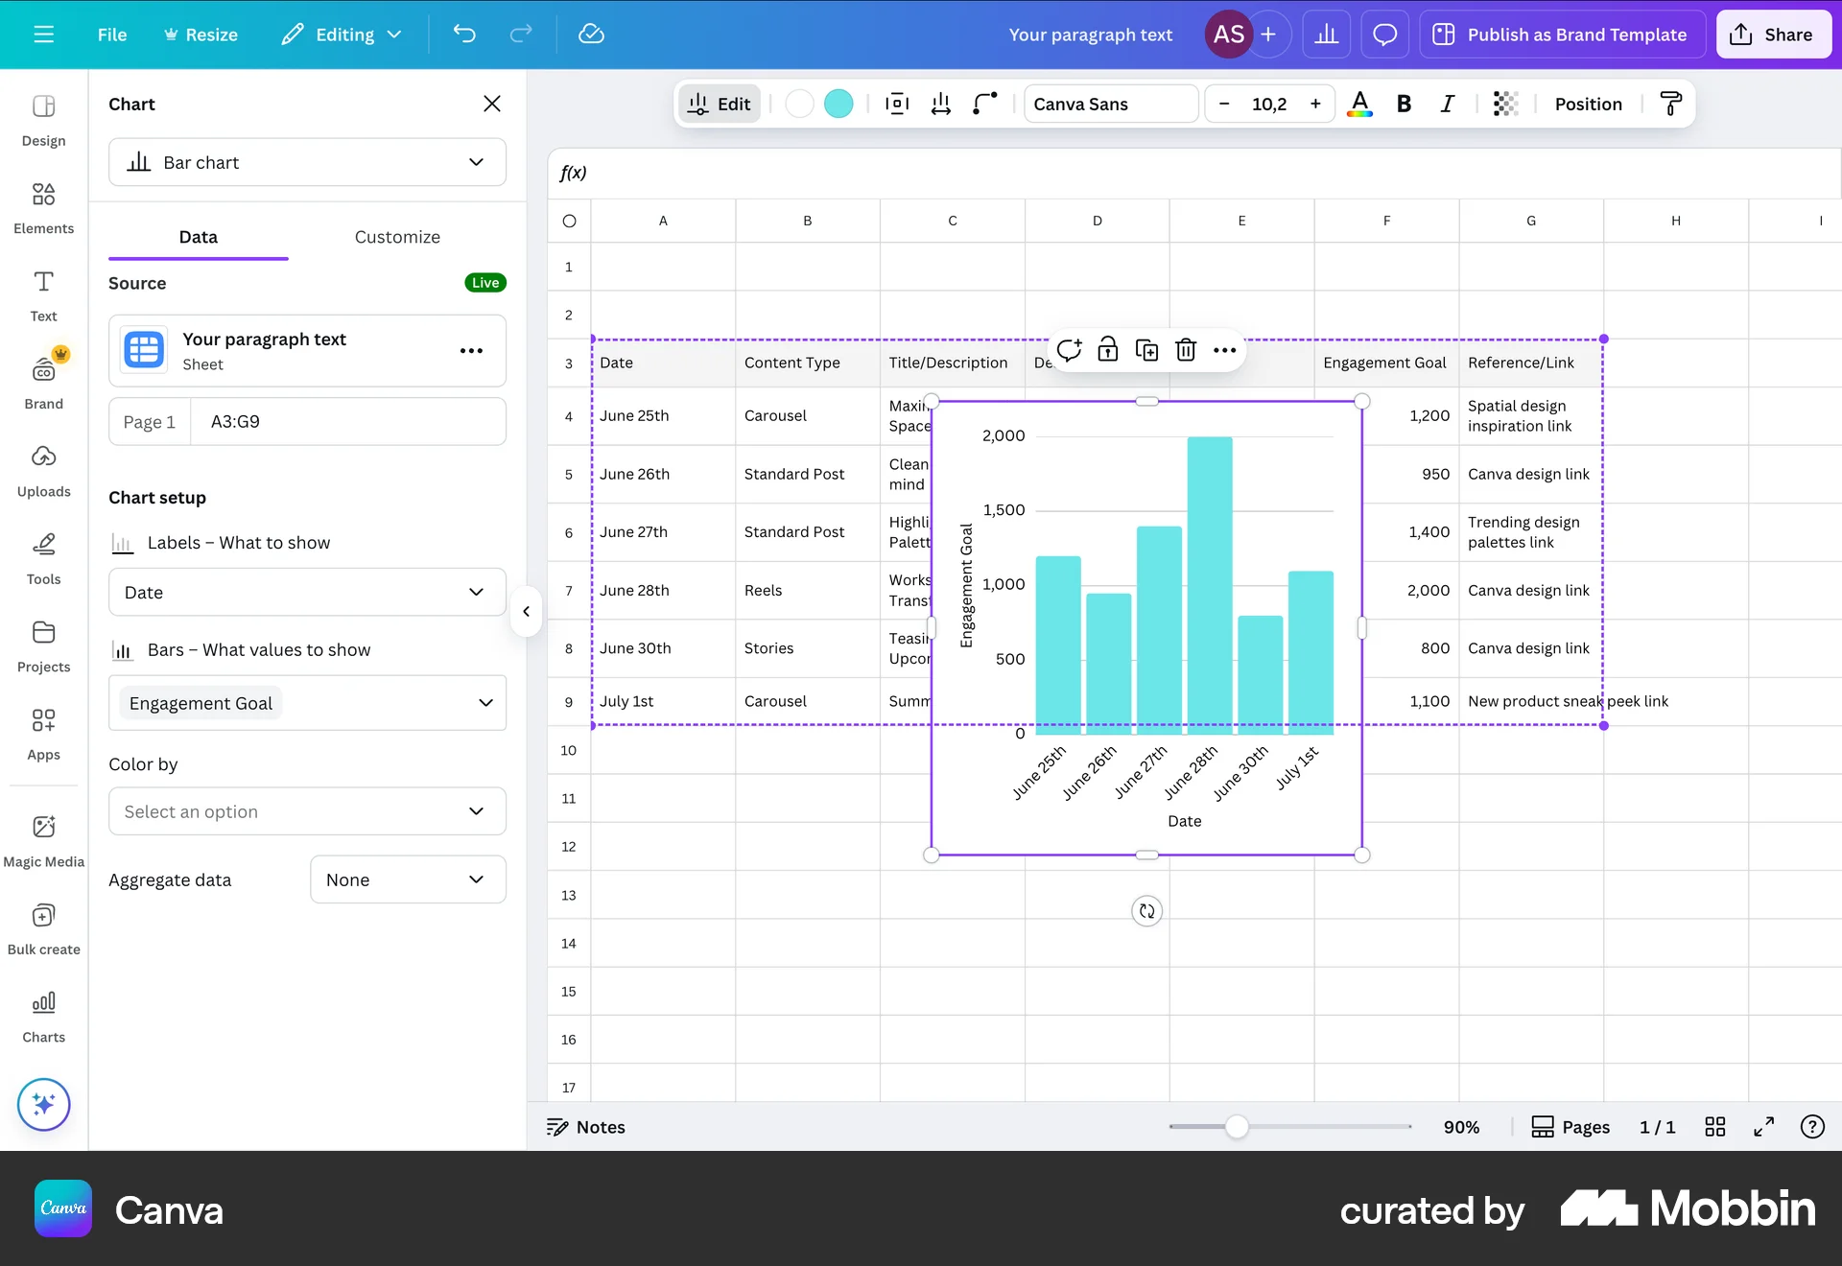Expand the Color by selection dropdown
The height and width of the screenshot is (1266, 1842).
coord(307,810)
